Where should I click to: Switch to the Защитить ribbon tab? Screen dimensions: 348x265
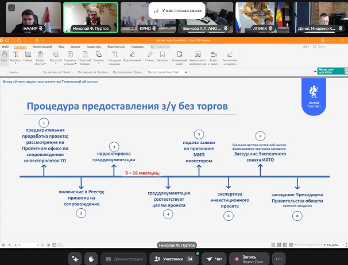point(93,46)
